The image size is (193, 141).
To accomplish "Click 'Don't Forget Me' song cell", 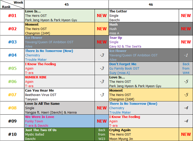I will point(144,68).
